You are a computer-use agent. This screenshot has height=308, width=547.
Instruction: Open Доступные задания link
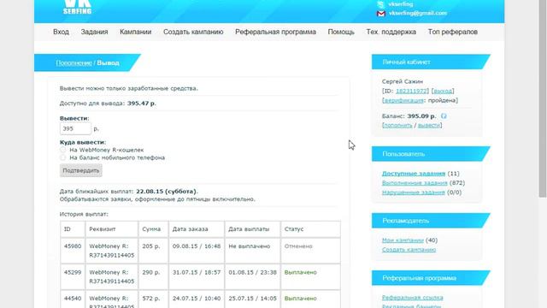[x=414, y=173]
